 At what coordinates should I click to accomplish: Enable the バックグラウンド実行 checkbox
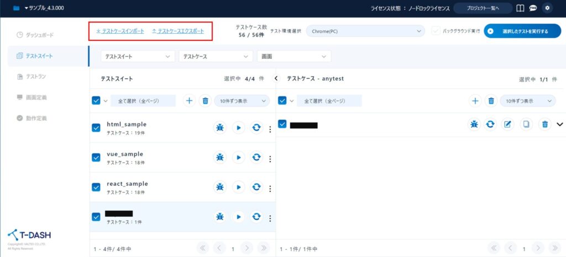click(x=437, y=31)
